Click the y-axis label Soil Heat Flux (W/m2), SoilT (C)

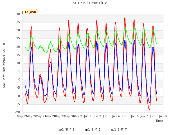(4, 64)
